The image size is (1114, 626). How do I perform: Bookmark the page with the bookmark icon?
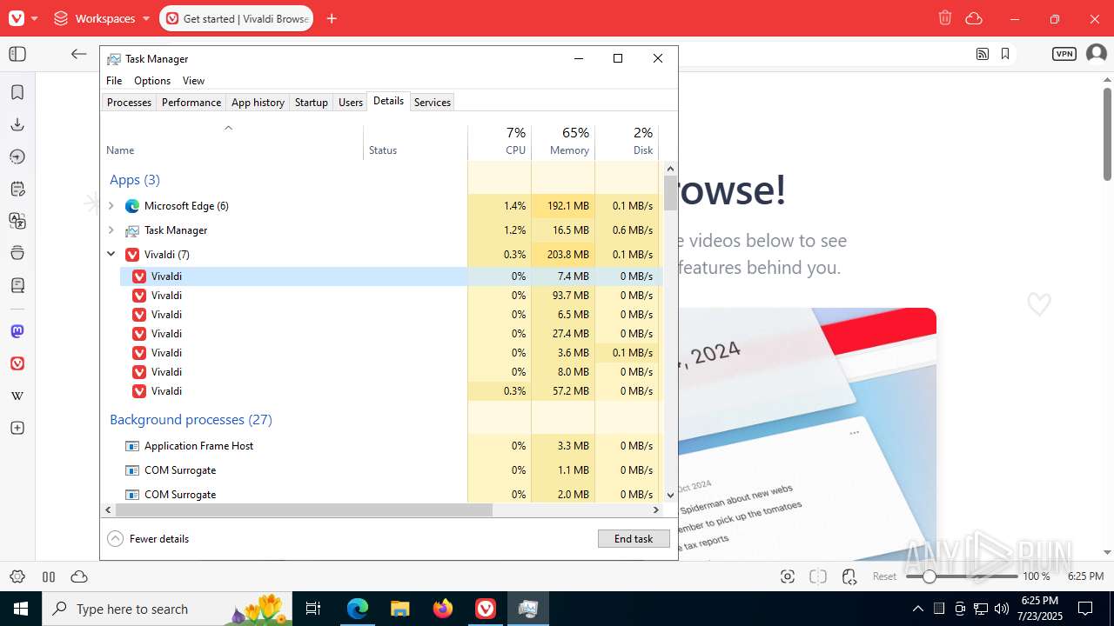1005,54
